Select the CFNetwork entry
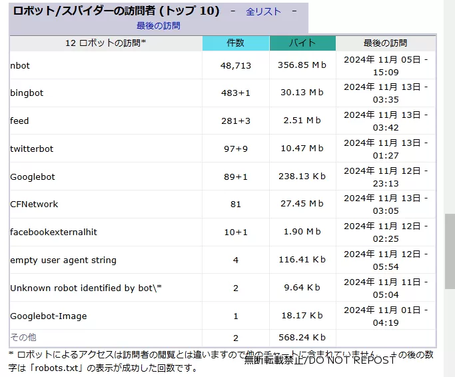This screenshot has height=377, width=455. pos(34,204)
